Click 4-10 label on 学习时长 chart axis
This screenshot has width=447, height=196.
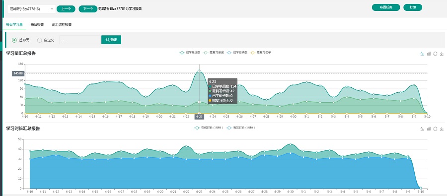click(x=30, y=192)
